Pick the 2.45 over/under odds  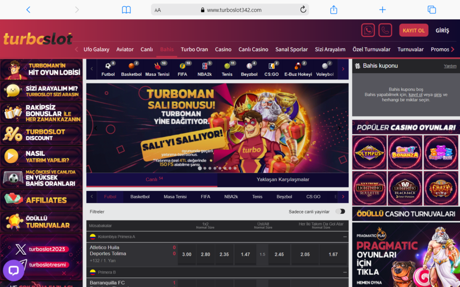tap(279, 255)
